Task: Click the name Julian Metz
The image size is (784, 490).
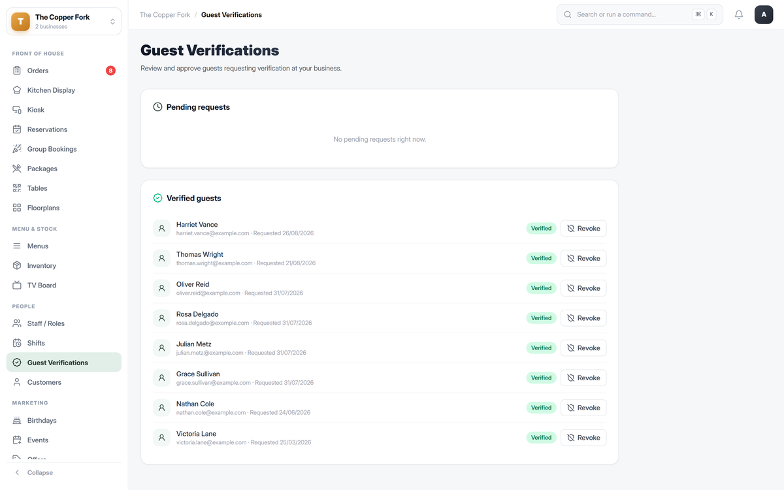Action: [x=194, y=344]
